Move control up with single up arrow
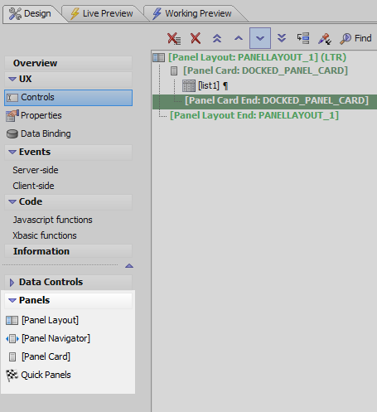The width and height of the screenshot is (377, 412). (x=239, y=38)
